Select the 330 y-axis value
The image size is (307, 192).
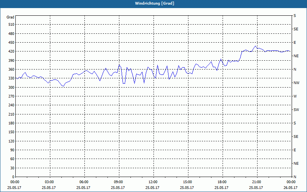coord(12,78)
